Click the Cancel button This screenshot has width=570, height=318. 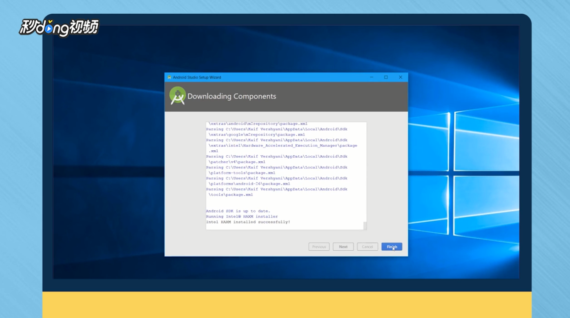pos(367,247)
